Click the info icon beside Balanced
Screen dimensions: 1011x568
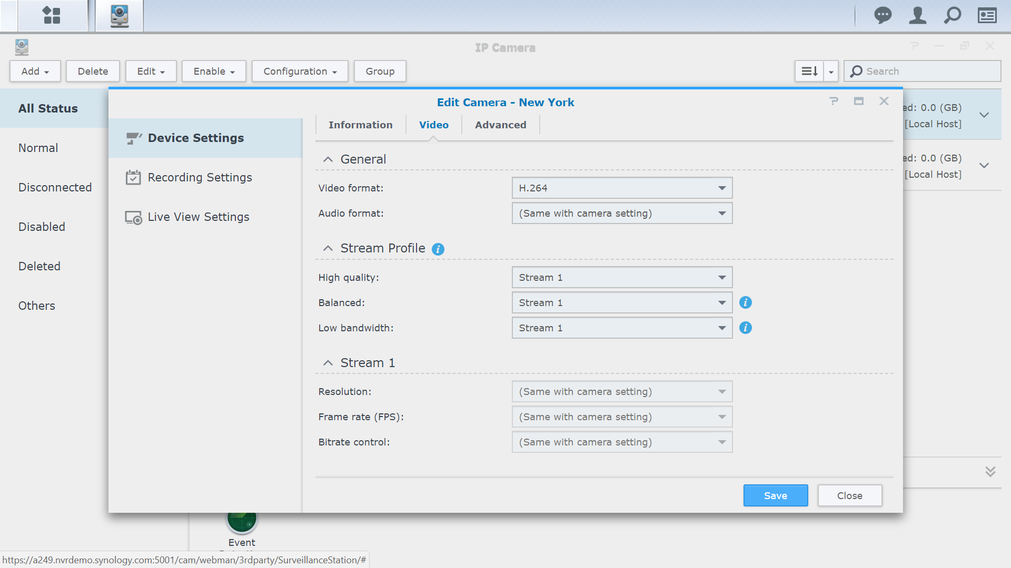[745, 302]
